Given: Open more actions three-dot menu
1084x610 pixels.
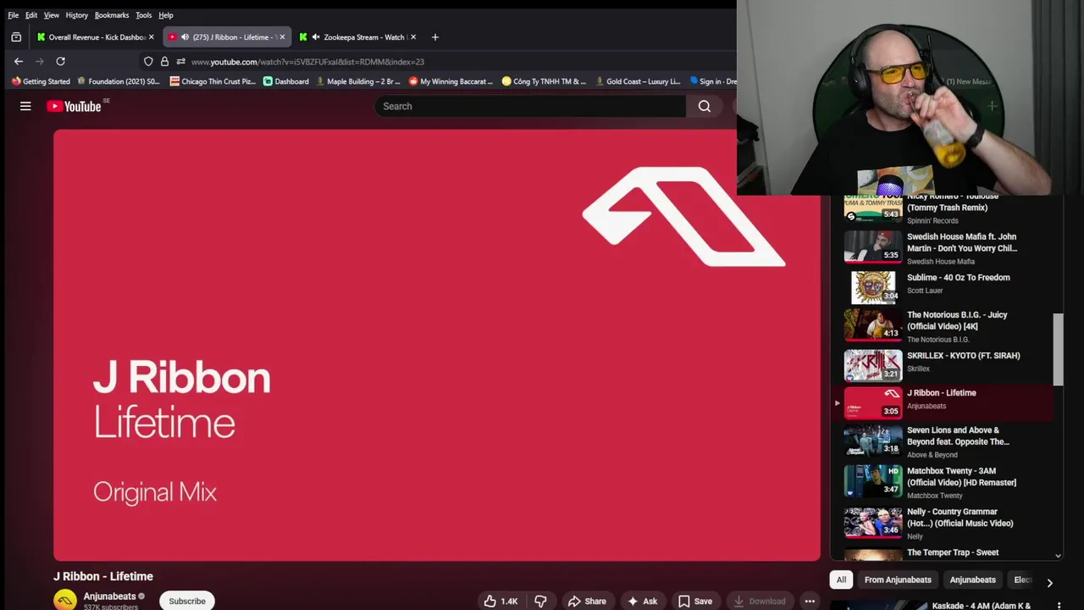Looking at the screenshot, I should pos(810,601).
